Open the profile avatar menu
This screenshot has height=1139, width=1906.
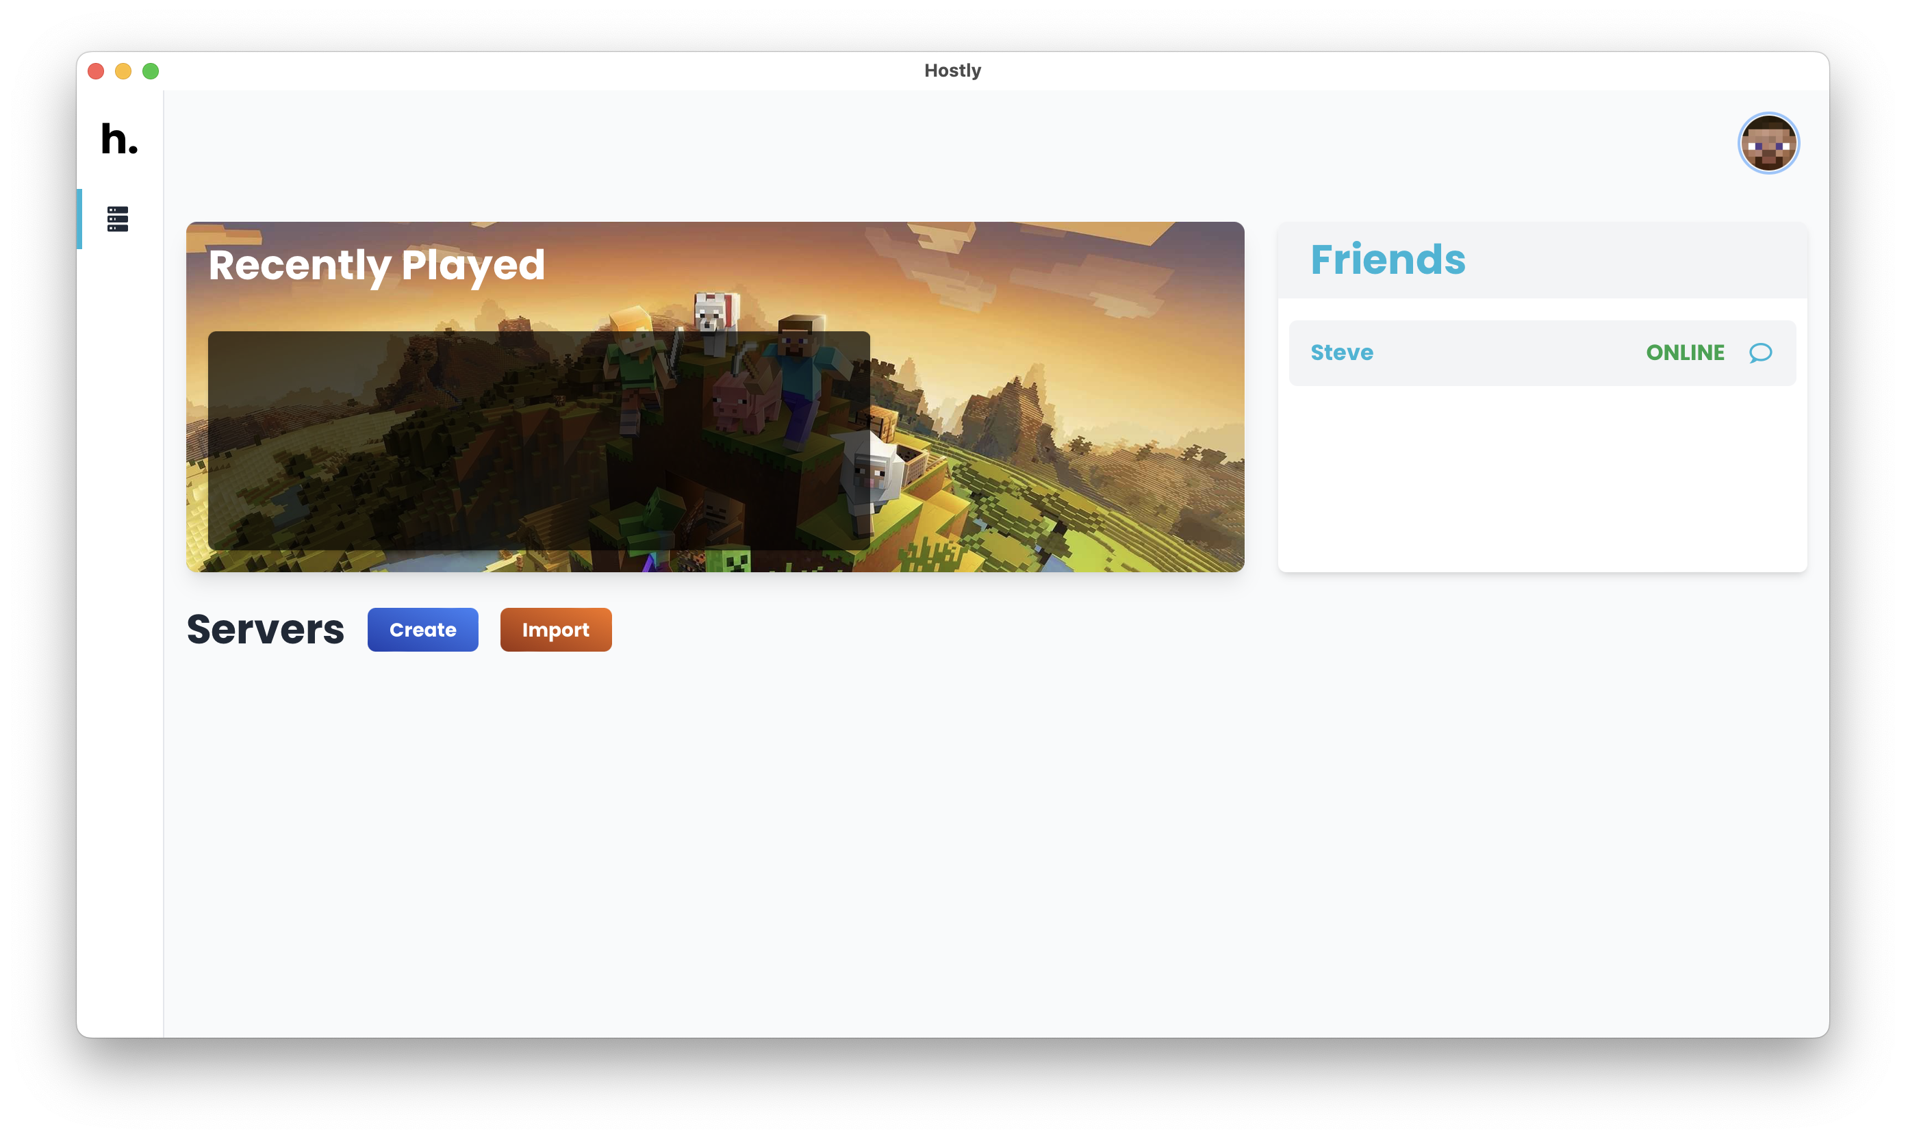pyautogui.click(x=1768, y=144)
